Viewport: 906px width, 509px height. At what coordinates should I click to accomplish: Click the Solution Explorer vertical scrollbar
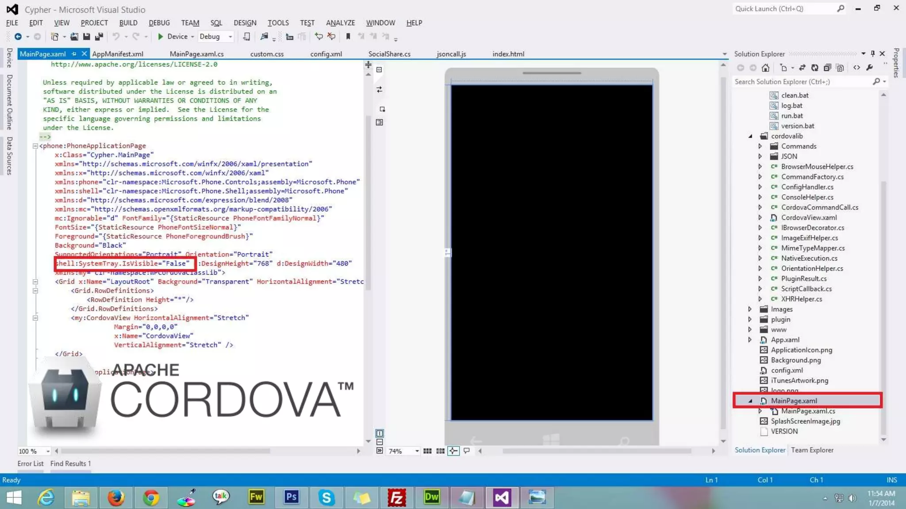pos(883,308)
